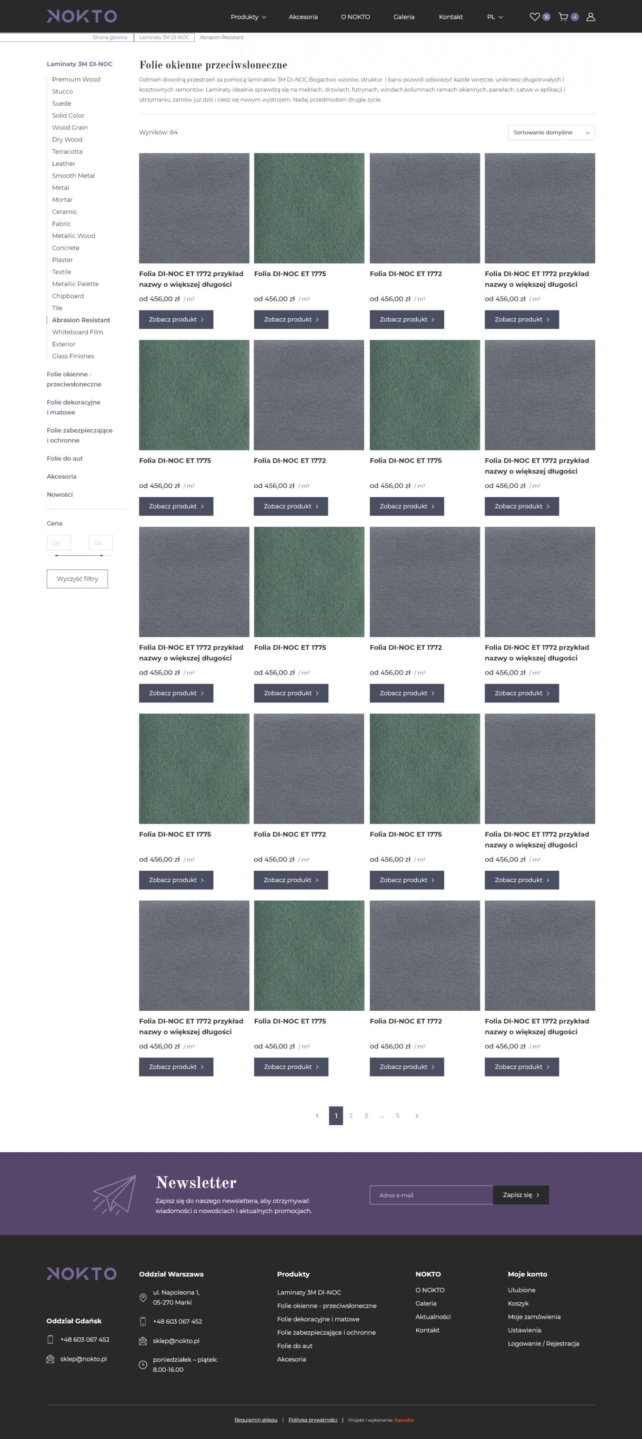Go to Laminaty 3M DI-NOC breadcrumb
642x1439 pixels.
[164, 37]
